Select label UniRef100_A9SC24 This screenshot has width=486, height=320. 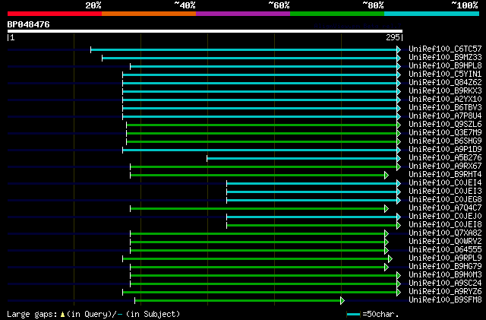tap(445, 284)
